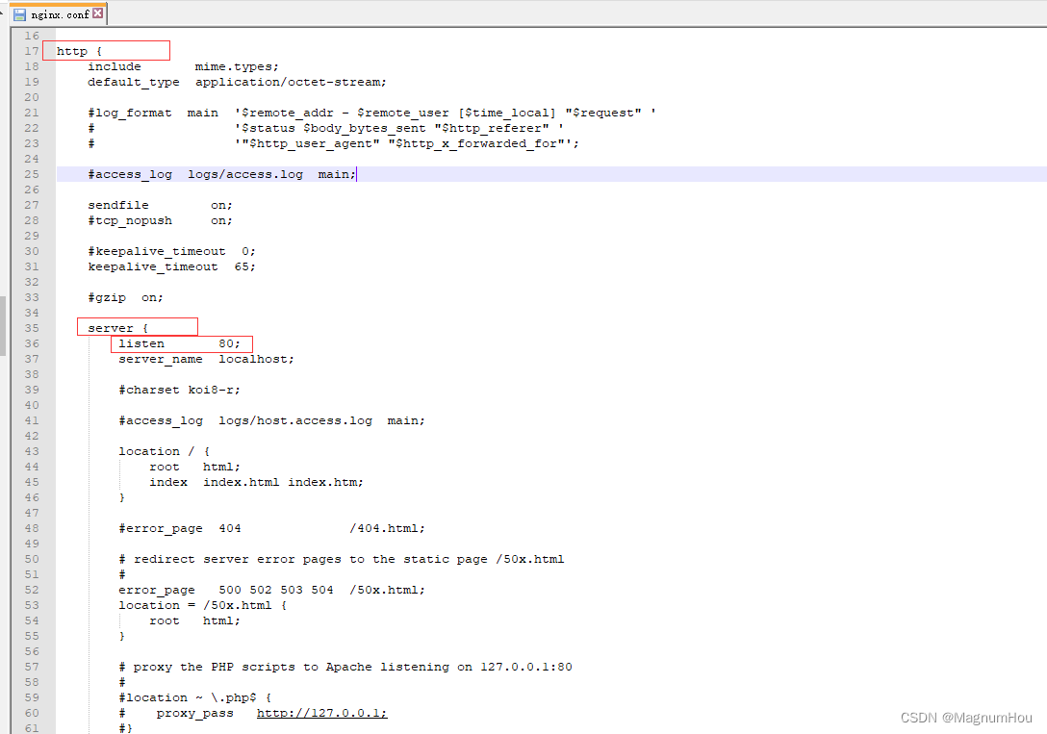Click 'server {' line

coord(117,328)
